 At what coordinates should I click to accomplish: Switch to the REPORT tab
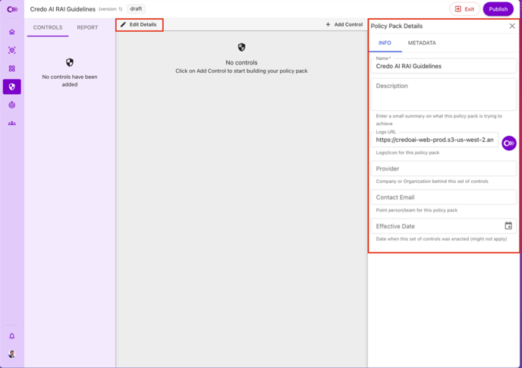click(87, 27)
